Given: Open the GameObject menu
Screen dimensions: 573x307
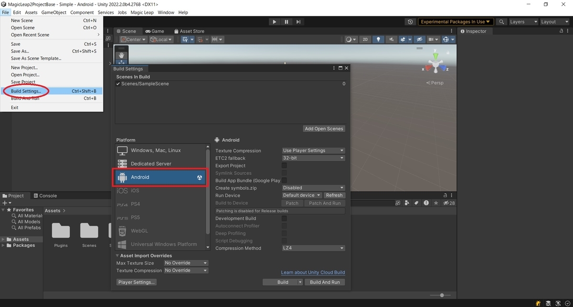Looking at the screenshot, I should (53, 12).
